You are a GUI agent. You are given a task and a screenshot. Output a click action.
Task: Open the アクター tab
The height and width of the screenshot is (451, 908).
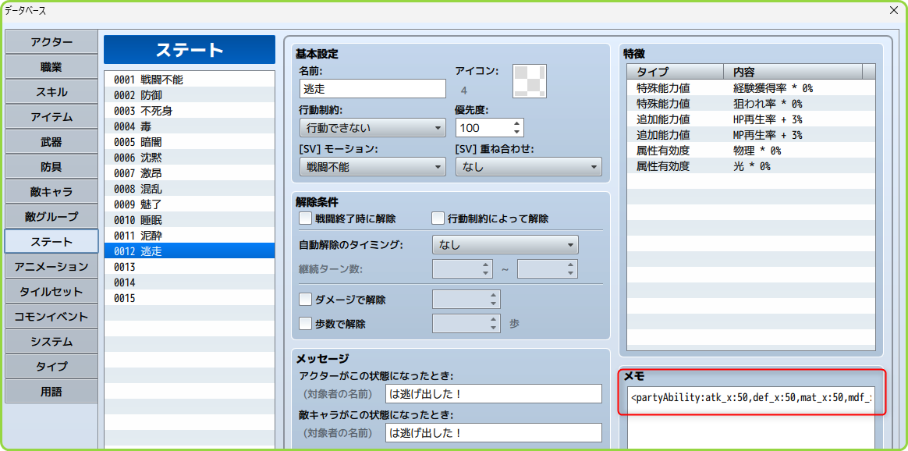click(x=51, y=41)
